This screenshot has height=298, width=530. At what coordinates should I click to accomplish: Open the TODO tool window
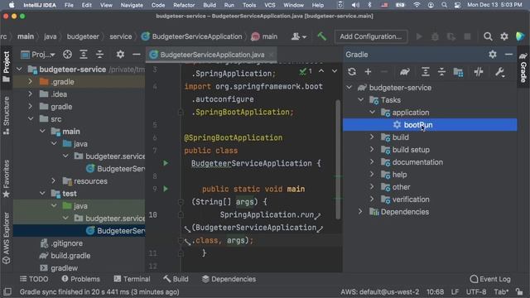pos(34,279)
